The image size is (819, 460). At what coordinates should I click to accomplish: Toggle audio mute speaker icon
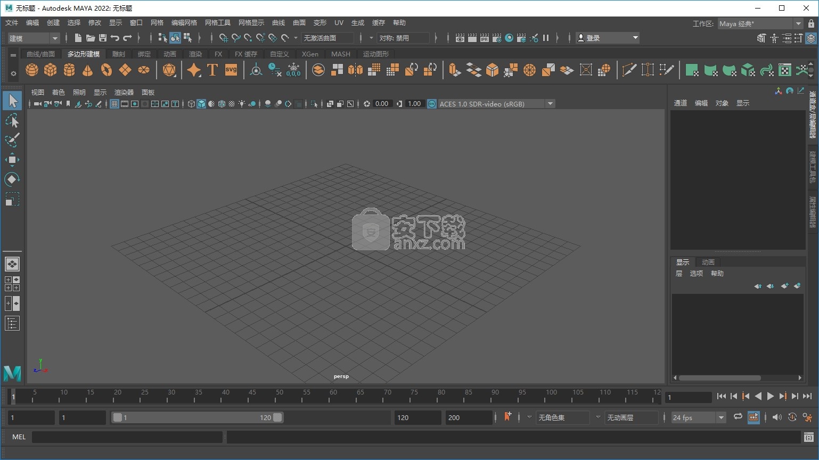tap(777, 417)
